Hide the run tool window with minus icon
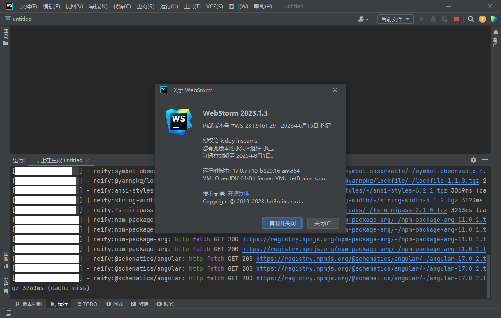This screenshot has width=501, height=318. click(x=485, y=160)
